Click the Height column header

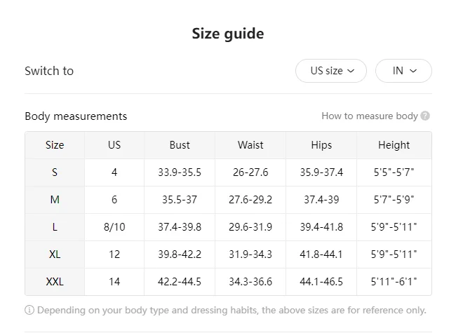[394, 145]
